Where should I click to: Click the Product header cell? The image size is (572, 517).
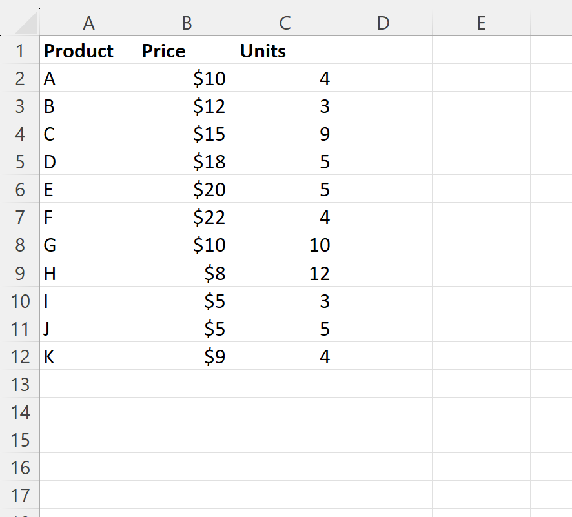88,50
